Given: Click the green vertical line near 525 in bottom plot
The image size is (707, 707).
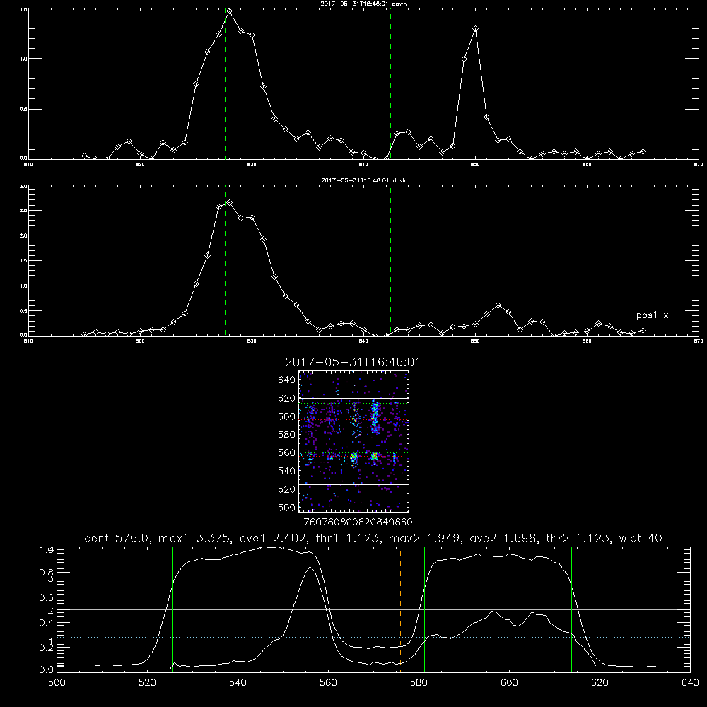Looking at the screenshot, I should click(x=172, y=609).
